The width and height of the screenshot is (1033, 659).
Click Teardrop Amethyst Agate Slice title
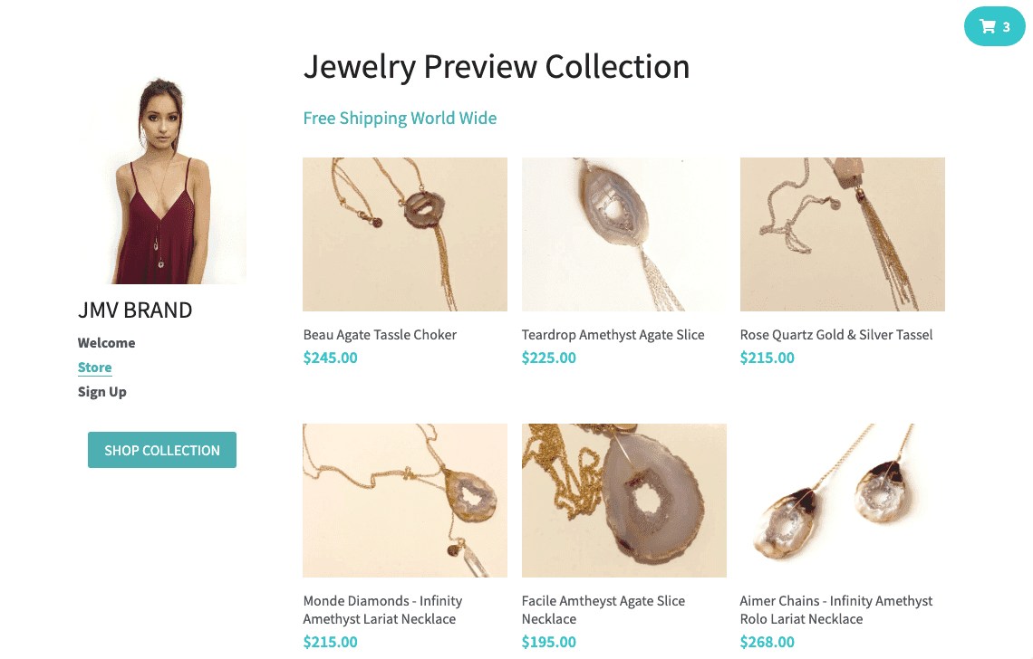(x=613, y=335)
